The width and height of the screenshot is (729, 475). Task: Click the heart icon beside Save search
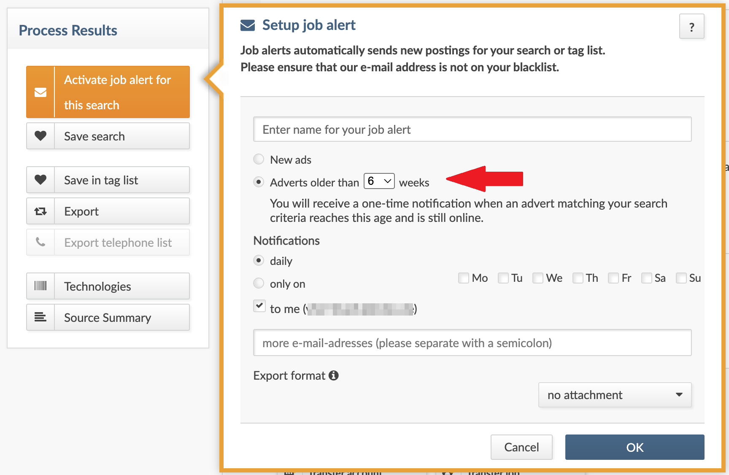[40, 136]
